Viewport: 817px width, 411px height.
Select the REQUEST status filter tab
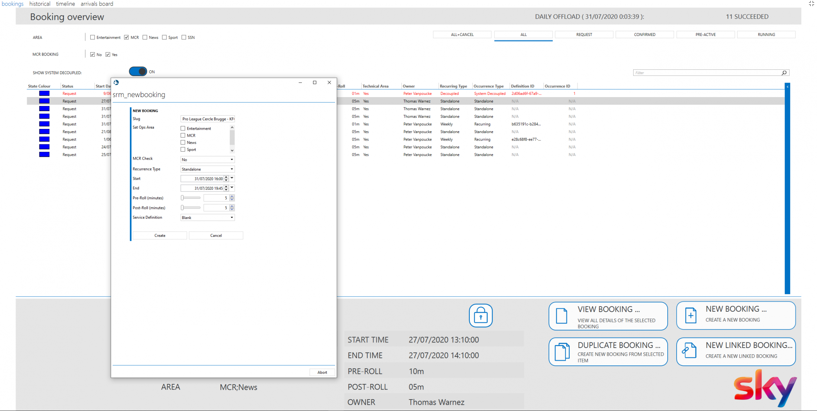[584, 34]
